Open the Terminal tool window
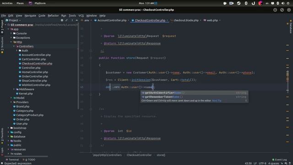 [x=12, y=159]
